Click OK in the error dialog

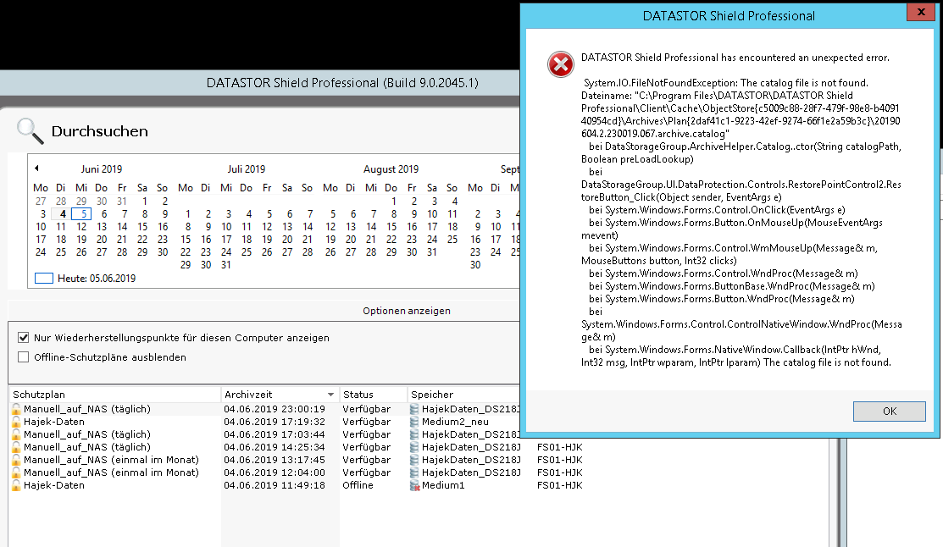(x=889, y=412)
